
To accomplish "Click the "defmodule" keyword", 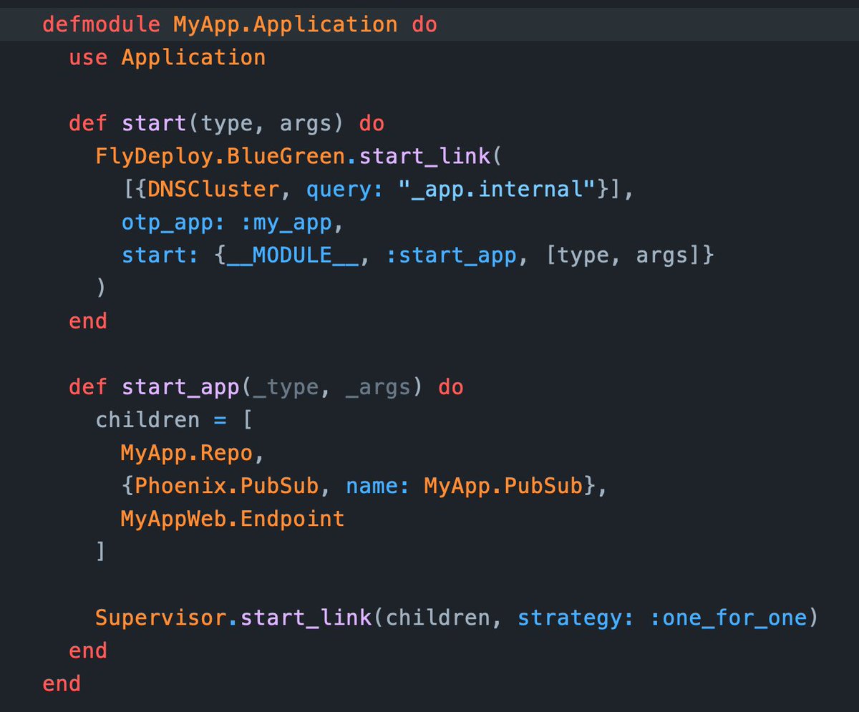I will (x=102, y=24).
